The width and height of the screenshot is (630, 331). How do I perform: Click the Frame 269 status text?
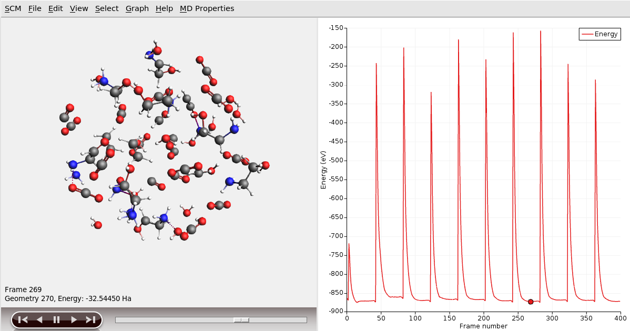[23, 289]
